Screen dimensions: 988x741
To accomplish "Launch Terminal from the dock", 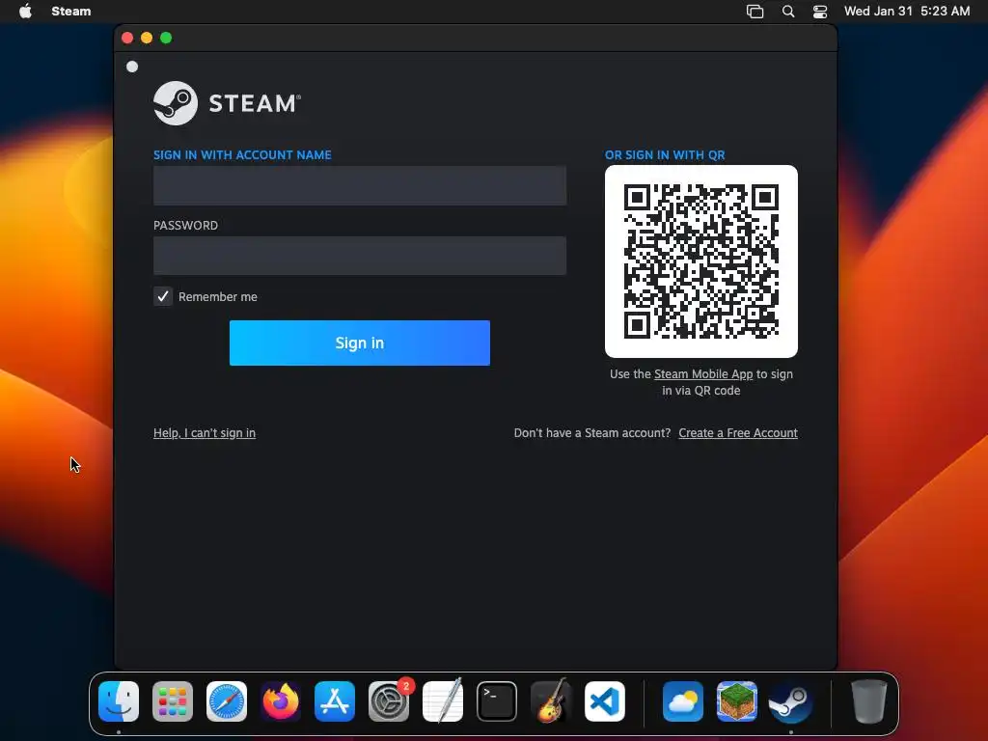I will pos(497,701).
